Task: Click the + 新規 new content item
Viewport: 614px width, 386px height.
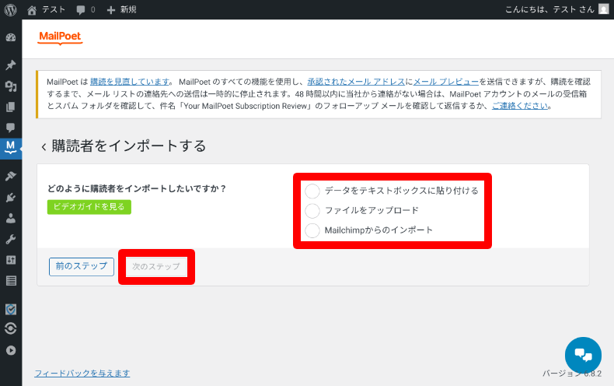Action: point(121,9)
